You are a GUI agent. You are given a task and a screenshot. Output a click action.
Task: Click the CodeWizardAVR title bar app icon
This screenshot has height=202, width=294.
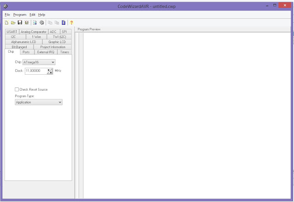(x=6, y=6)
